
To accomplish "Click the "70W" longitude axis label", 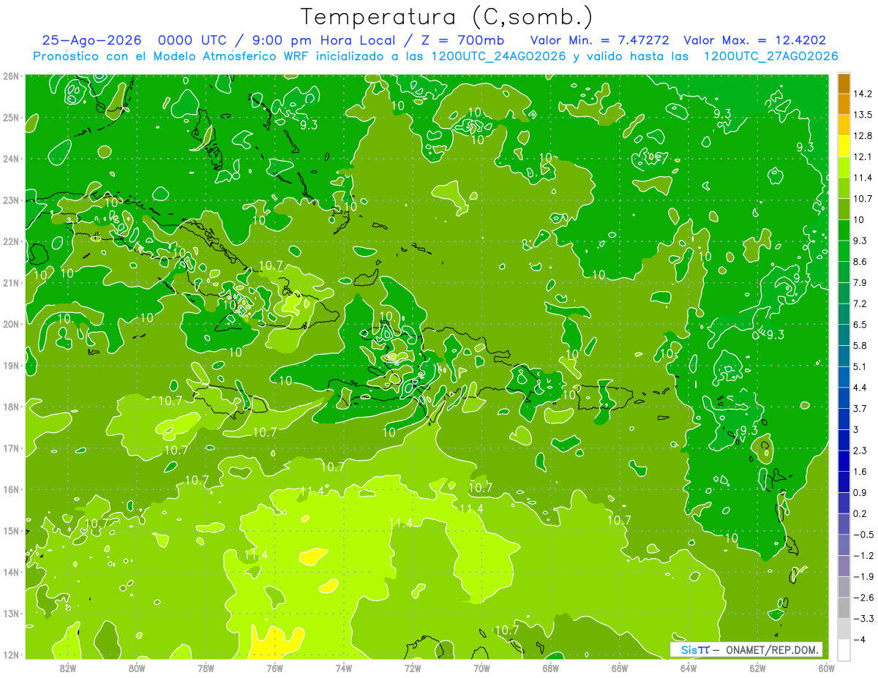I will [481, 668].
